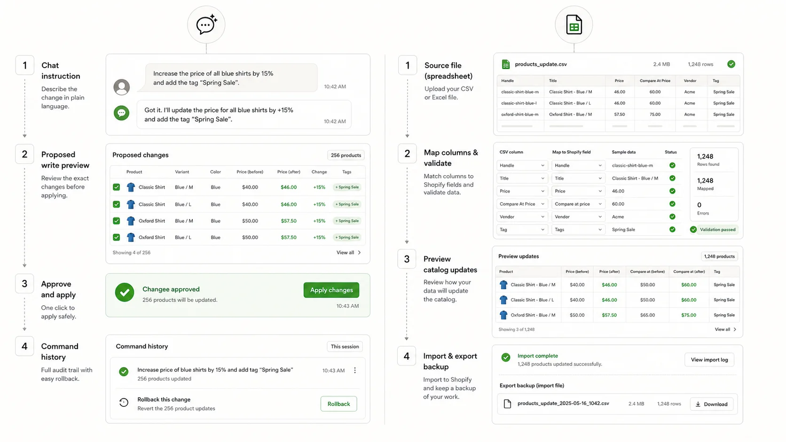Screen dimensions: 786x442
Task: Open View import log
Action: [x=709, y=360]
